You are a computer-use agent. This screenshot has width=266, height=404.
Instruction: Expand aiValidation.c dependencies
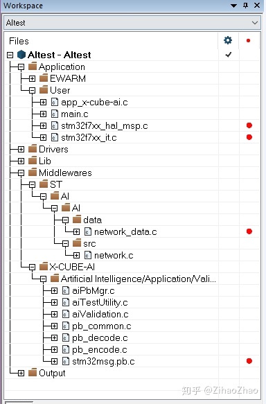(x=54, y=315)
